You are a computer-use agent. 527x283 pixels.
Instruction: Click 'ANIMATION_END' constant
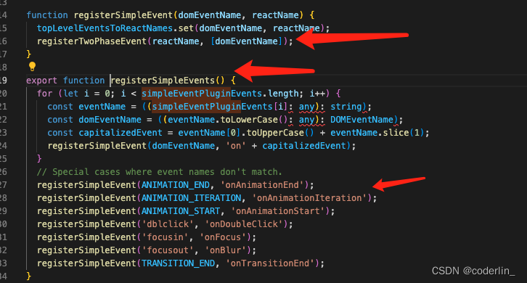coord(176,185)
